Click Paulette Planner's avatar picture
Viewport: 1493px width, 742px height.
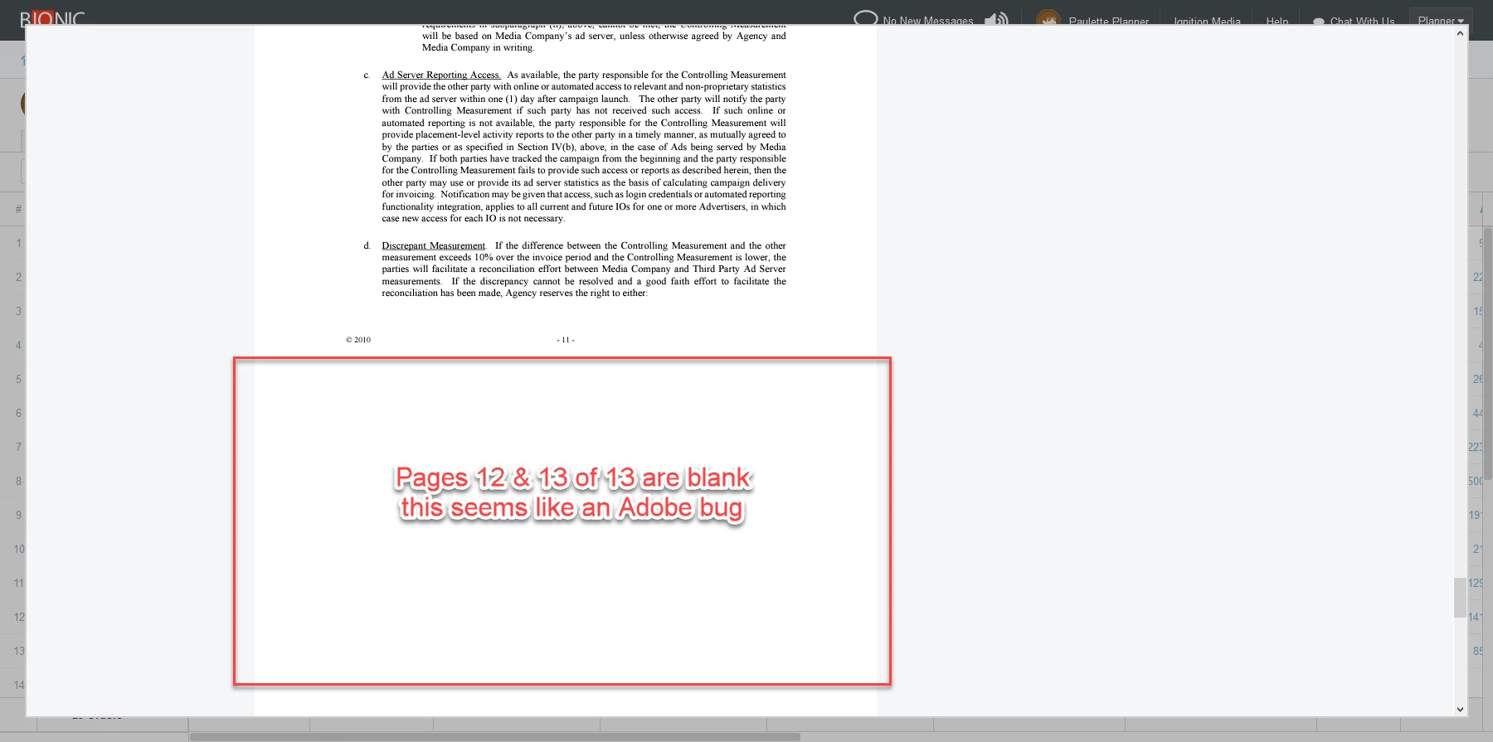point(1048,17)
